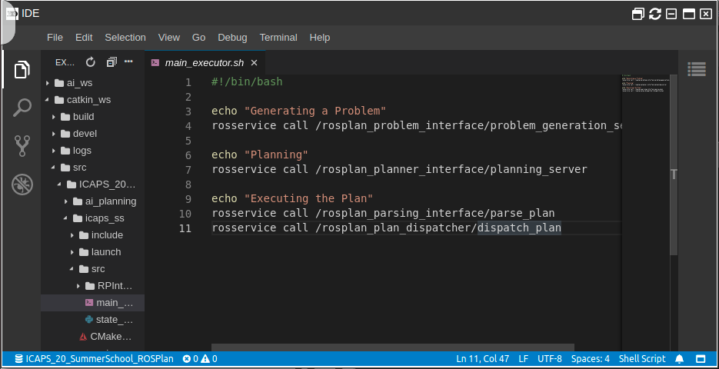Change LF line ending in status bar

click(523, 358)
